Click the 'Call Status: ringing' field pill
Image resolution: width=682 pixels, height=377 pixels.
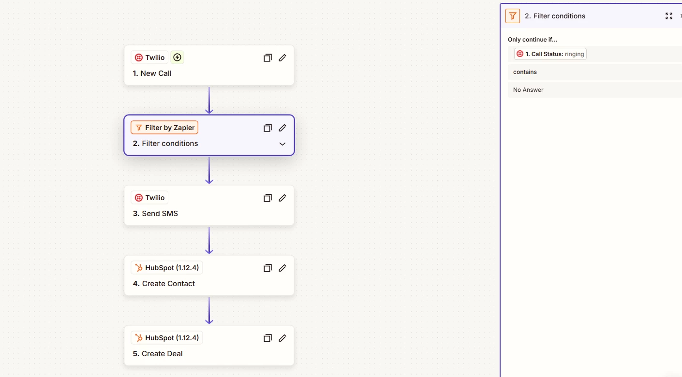click(x=550, y=54)
